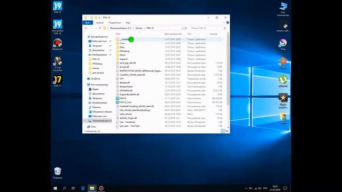The width and height of the screenshot is (342, 192).
Task: Open the video editor star icon
Action: coord(283,101)
